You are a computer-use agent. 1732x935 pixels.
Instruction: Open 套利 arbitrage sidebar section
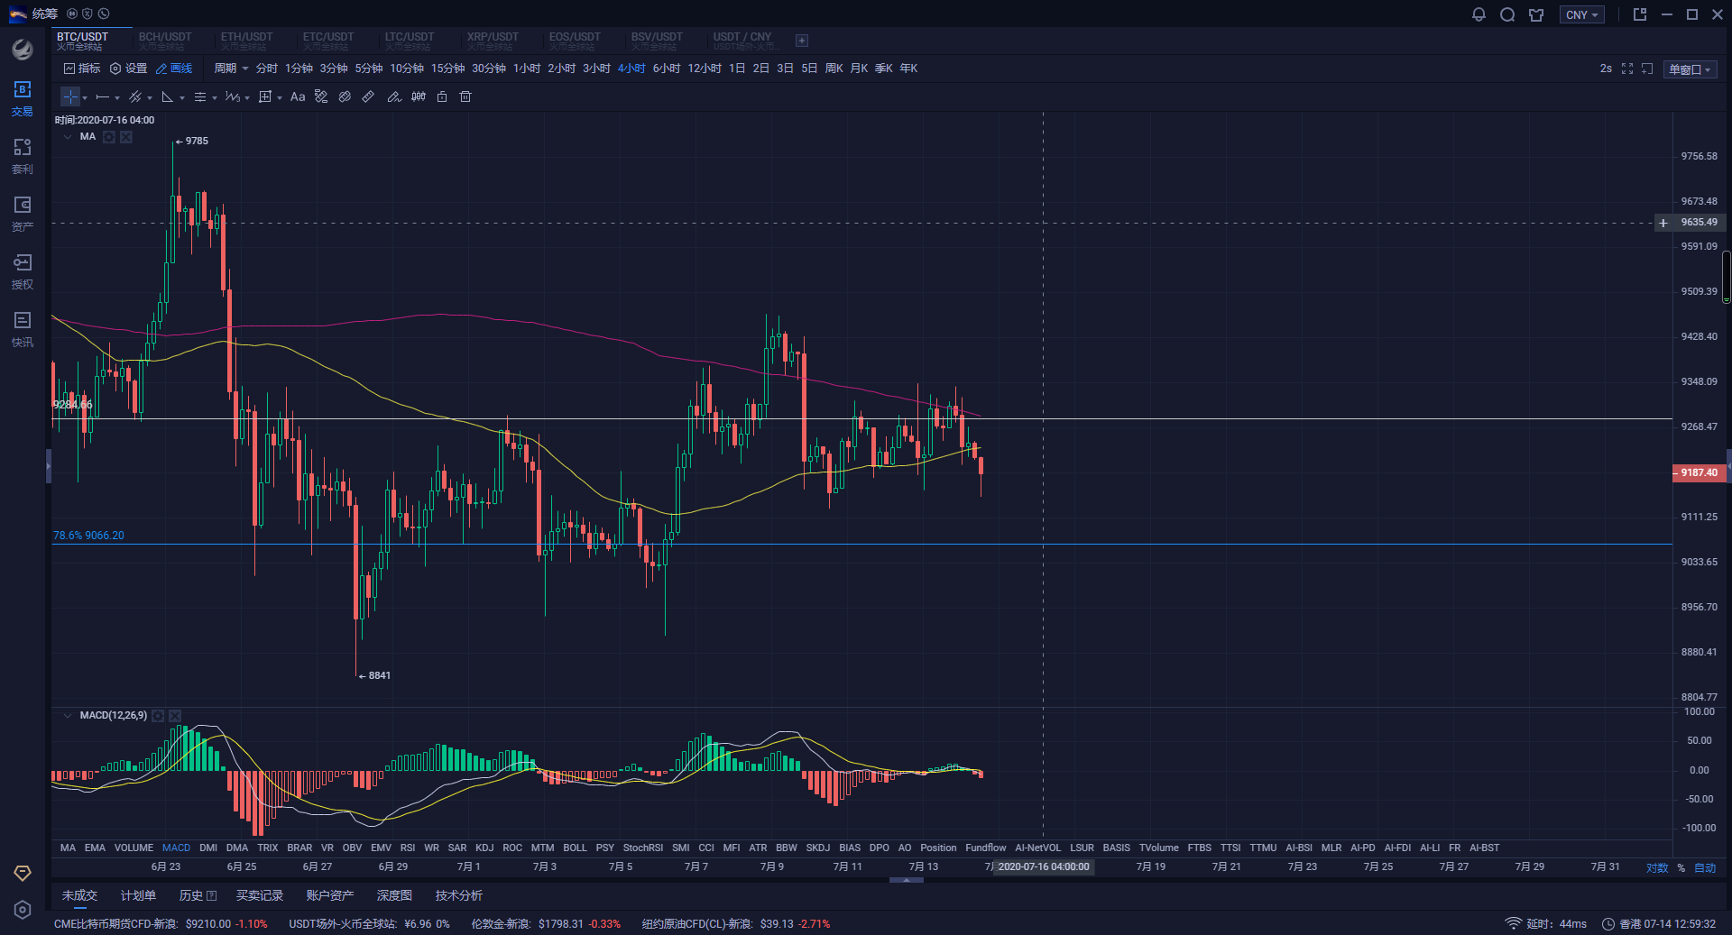coord(23,156)
